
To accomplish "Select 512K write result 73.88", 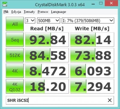I will [x=92, y=55].
